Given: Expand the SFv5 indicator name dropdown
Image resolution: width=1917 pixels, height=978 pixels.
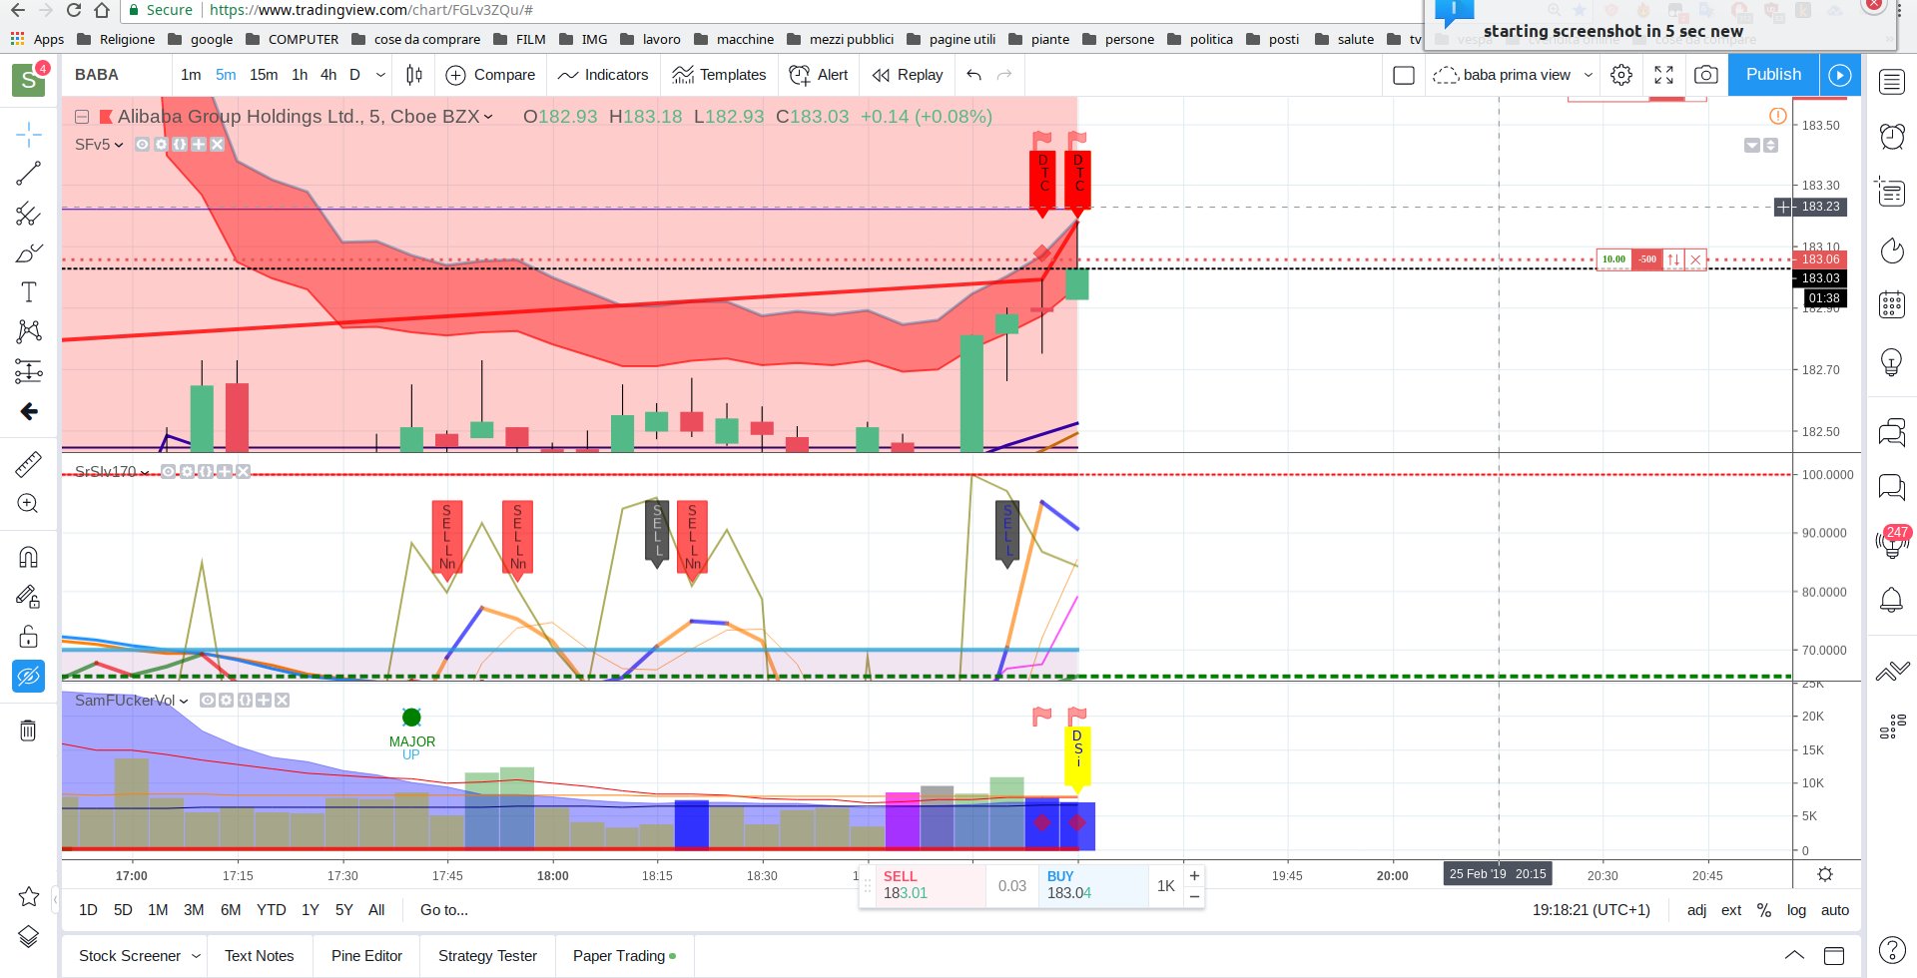Looking at the screenshot, I should click(119, 145).
